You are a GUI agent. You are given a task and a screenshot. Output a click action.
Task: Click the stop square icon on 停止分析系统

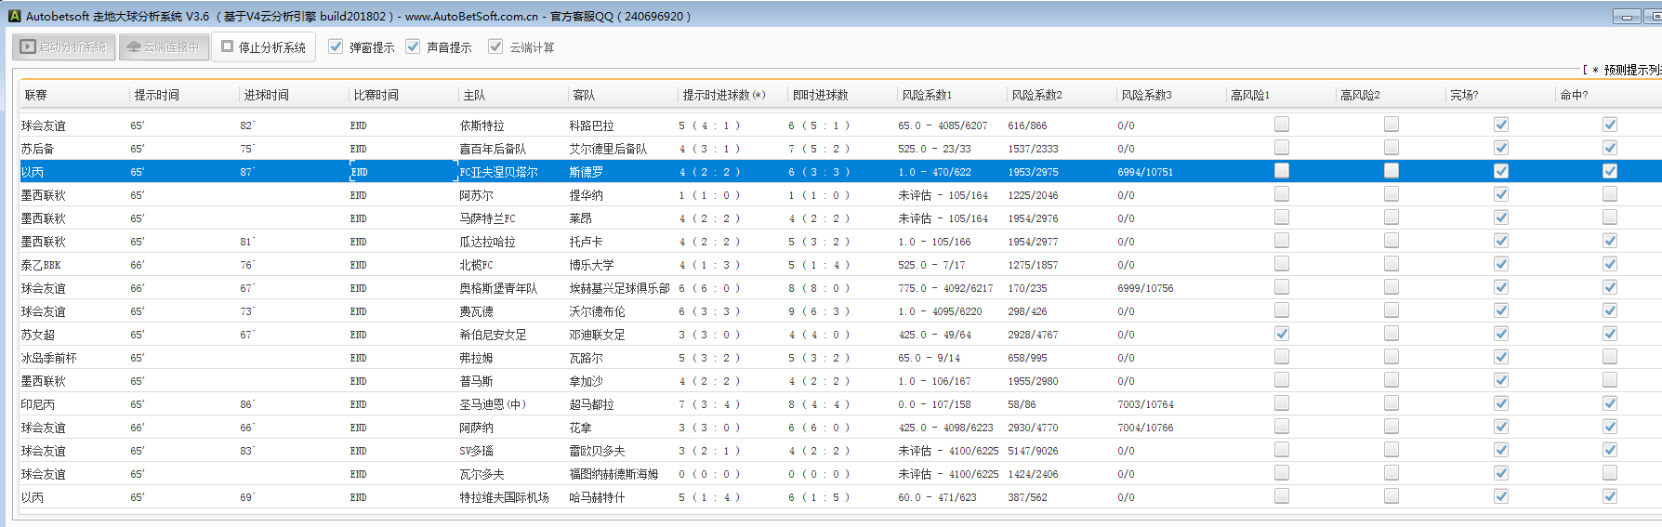[227, 46]
